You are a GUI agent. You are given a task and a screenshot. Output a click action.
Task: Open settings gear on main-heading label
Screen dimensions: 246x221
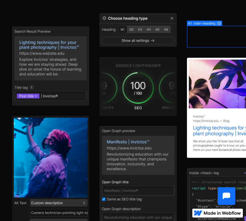click(x=219, y=23)
